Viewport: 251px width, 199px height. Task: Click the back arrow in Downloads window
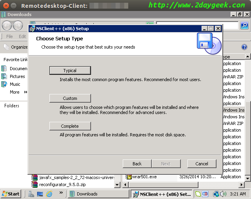pos(7,25)
